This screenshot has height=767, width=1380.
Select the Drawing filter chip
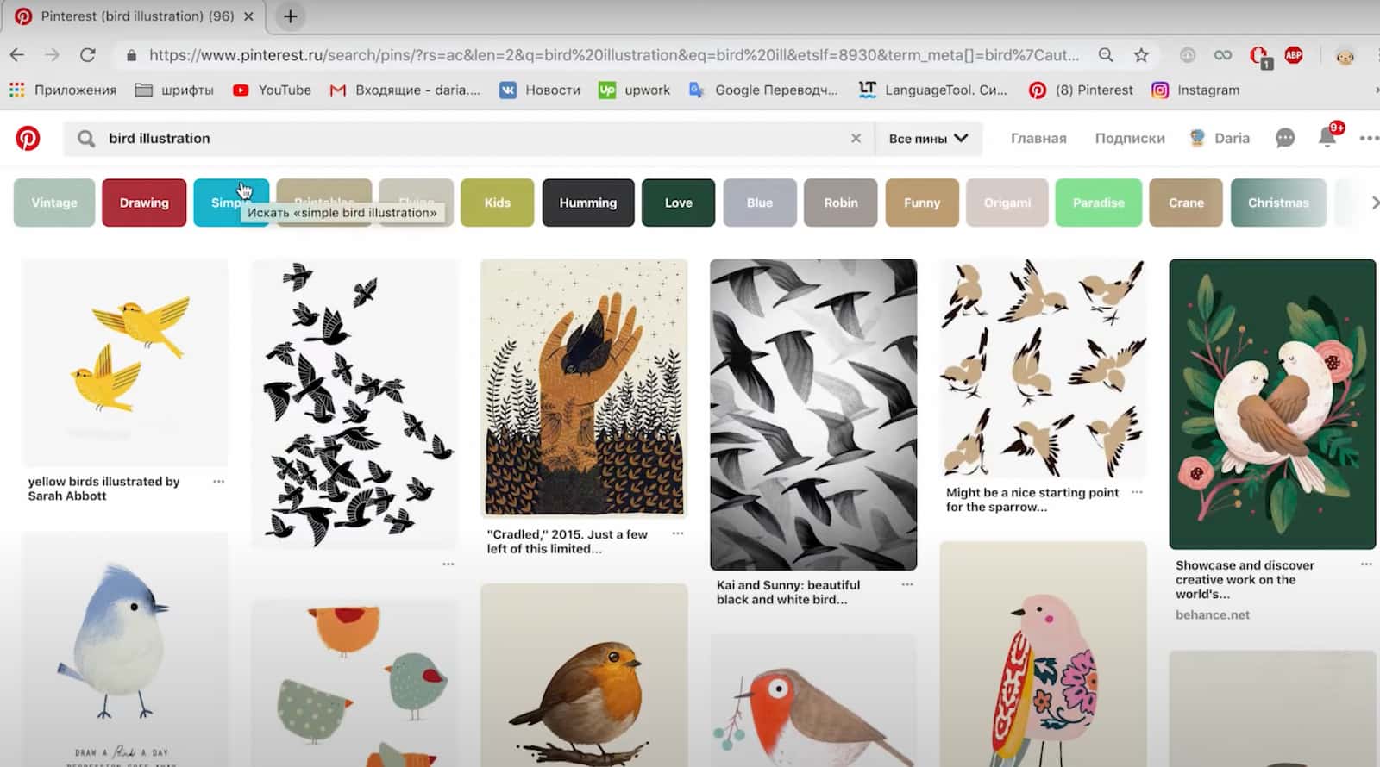144,203
